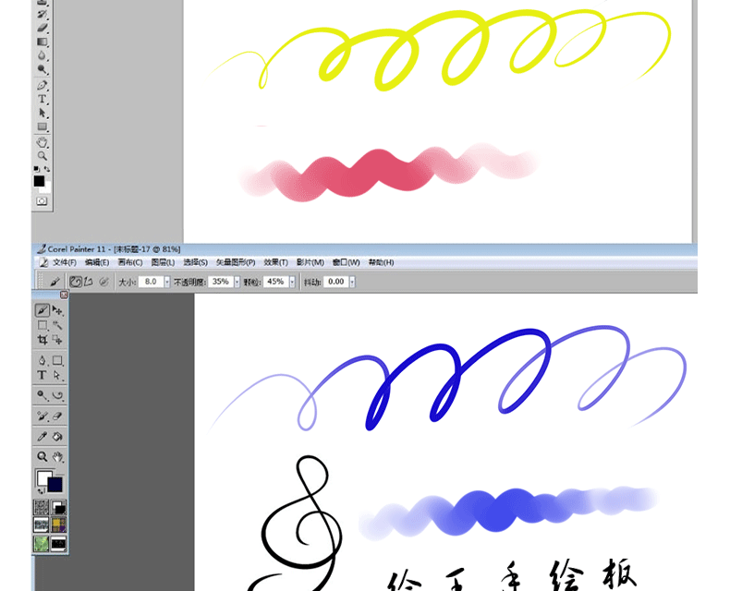Select the Rectangular Selection tool in Painter
This screenshot has width=730, height=591.
coord(42,325)
